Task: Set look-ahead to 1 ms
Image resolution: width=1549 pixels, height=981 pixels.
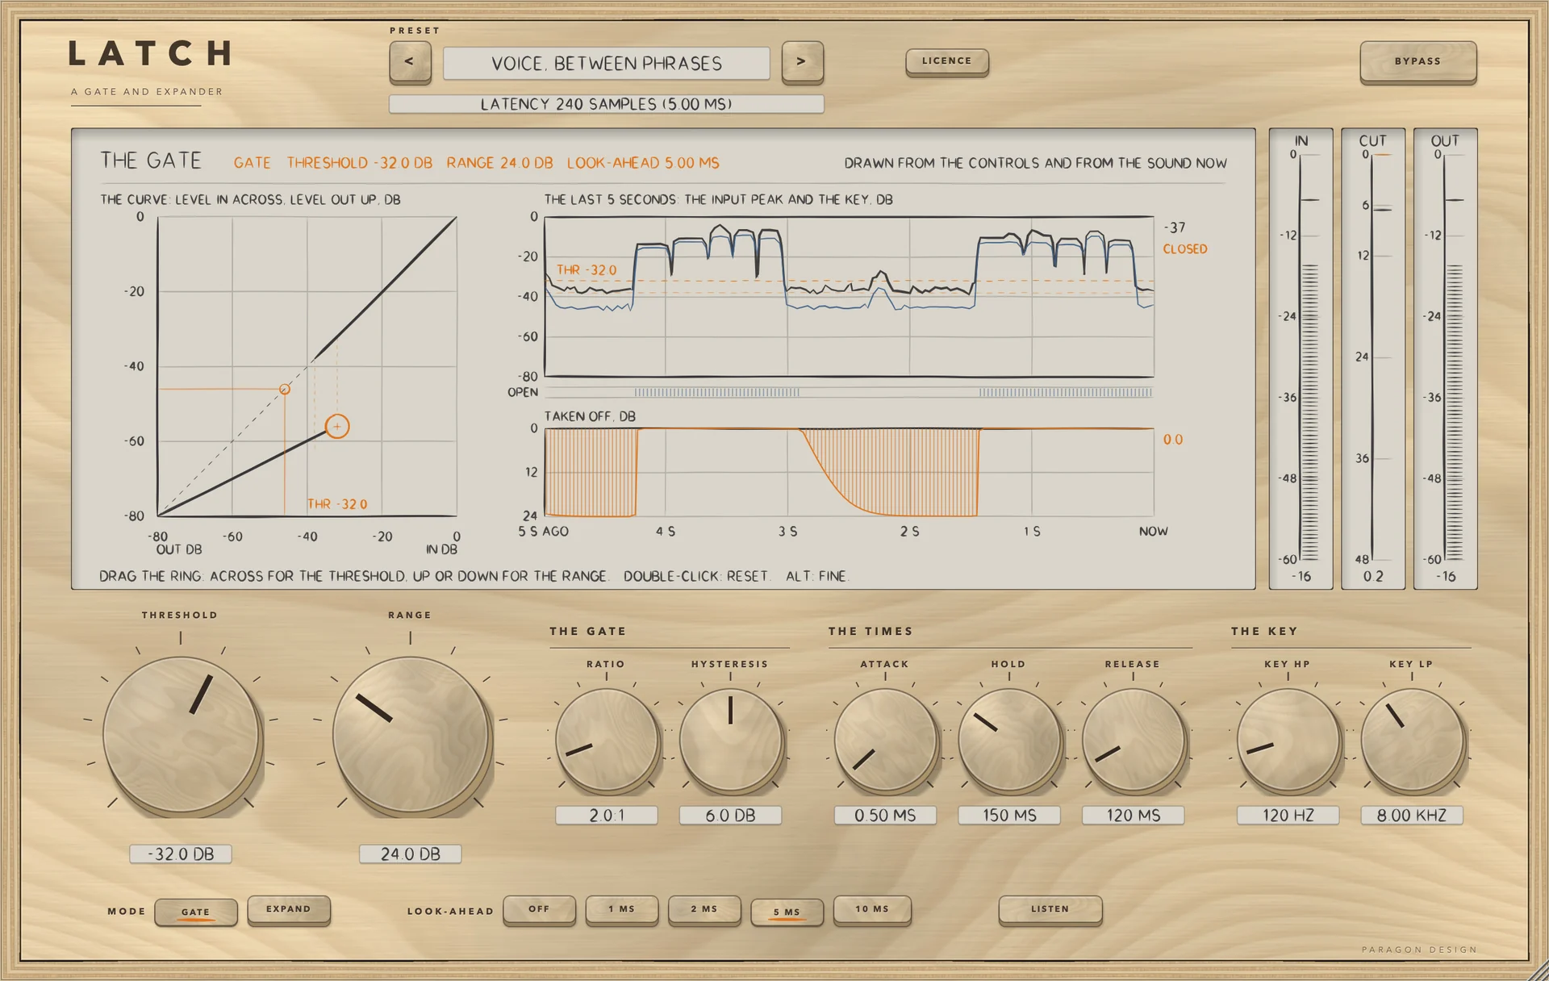Action: click(622, 909)
